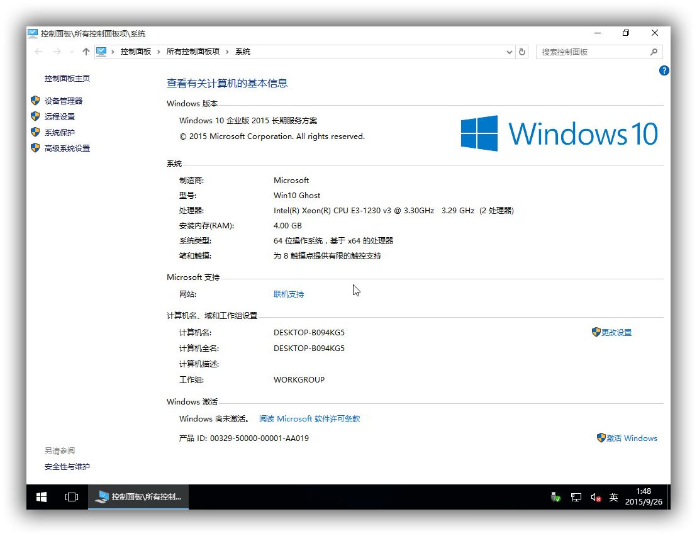Switch input language via 英 indicator

click(x=613, y=497)
